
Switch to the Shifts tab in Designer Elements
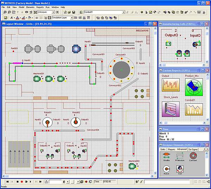(163, 149)
